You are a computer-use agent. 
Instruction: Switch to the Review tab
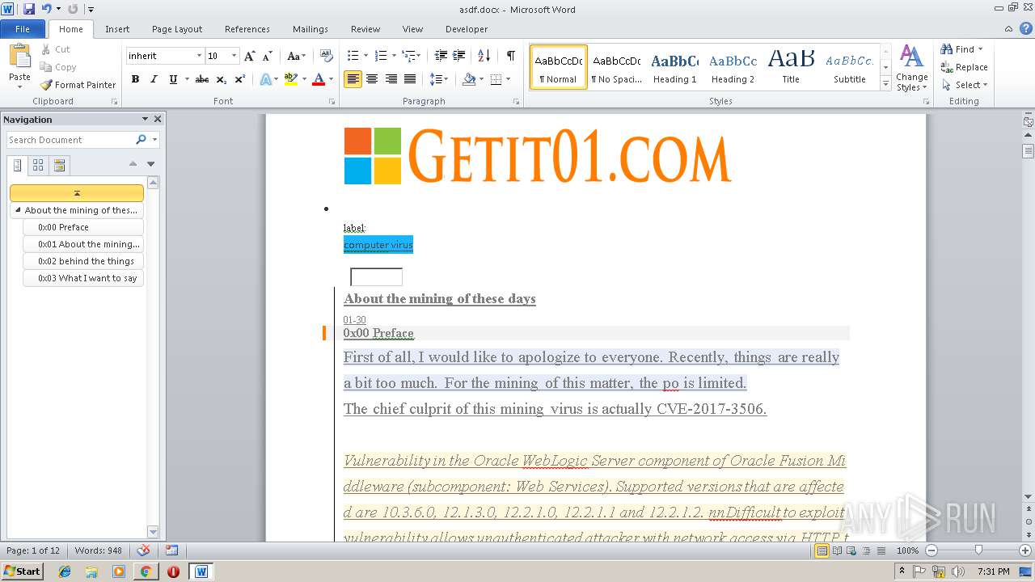pos(365,29)
